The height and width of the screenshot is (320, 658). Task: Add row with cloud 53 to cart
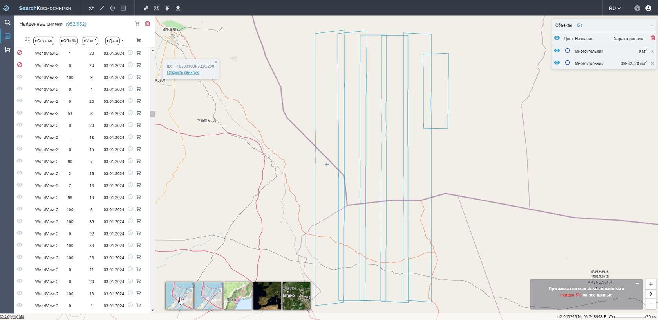tap(139, 113)
